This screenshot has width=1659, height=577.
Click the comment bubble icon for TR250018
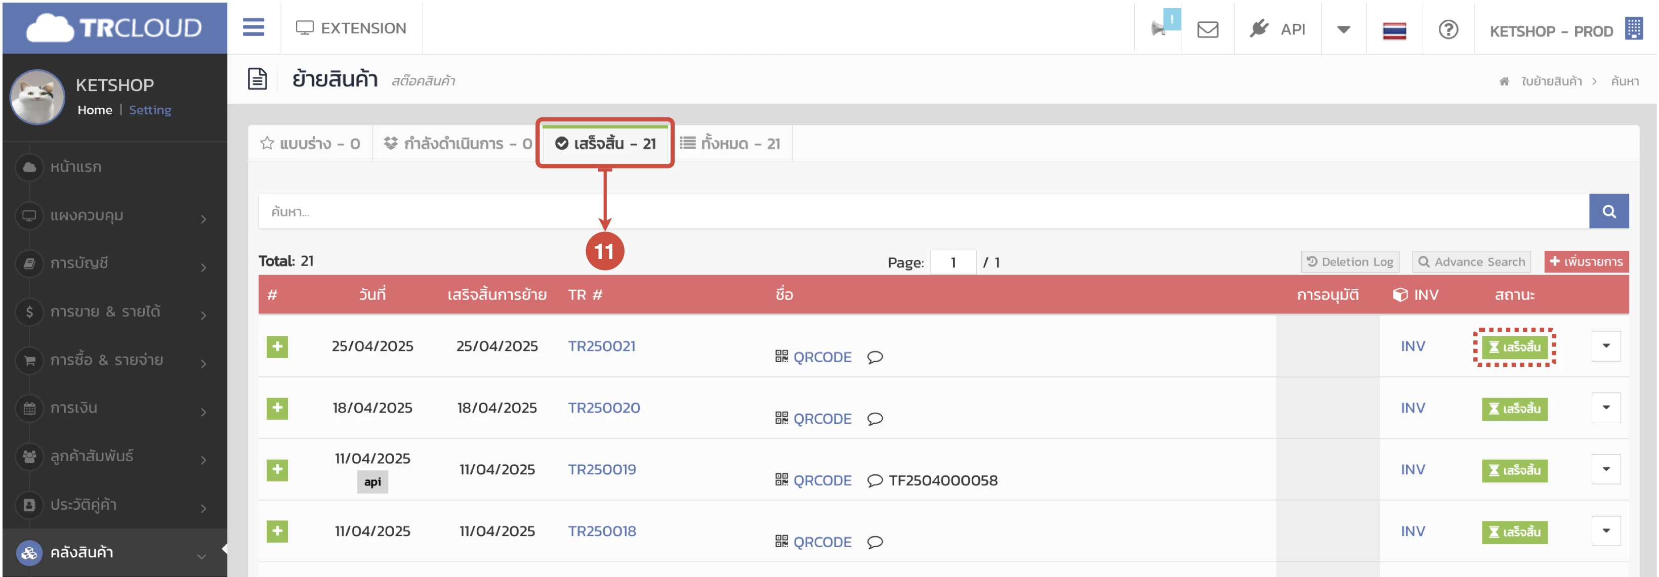tap(875, 542)
